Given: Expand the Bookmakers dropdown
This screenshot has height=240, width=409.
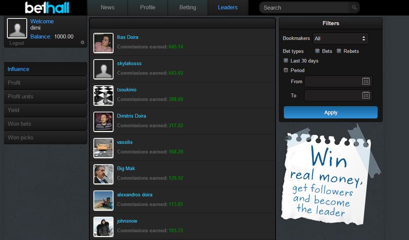Looking at the screenshot, I should (341, 38).
